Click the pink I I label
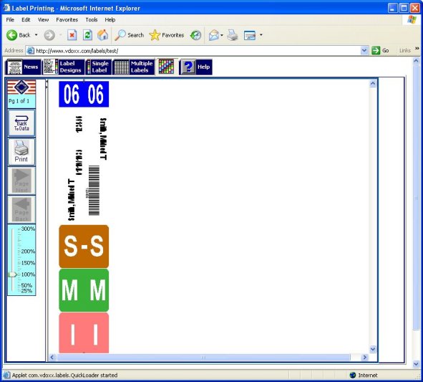 [x=84, y=333]
